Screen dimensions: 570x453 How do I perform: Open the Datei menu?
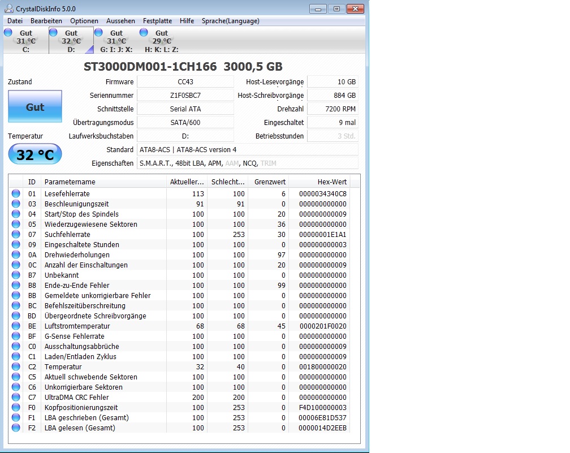(15, 21)
